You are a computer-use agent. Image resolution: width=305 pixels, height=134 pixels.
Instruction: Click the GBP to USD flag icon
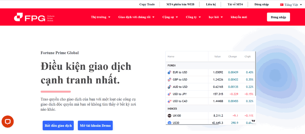pos(170,80)
